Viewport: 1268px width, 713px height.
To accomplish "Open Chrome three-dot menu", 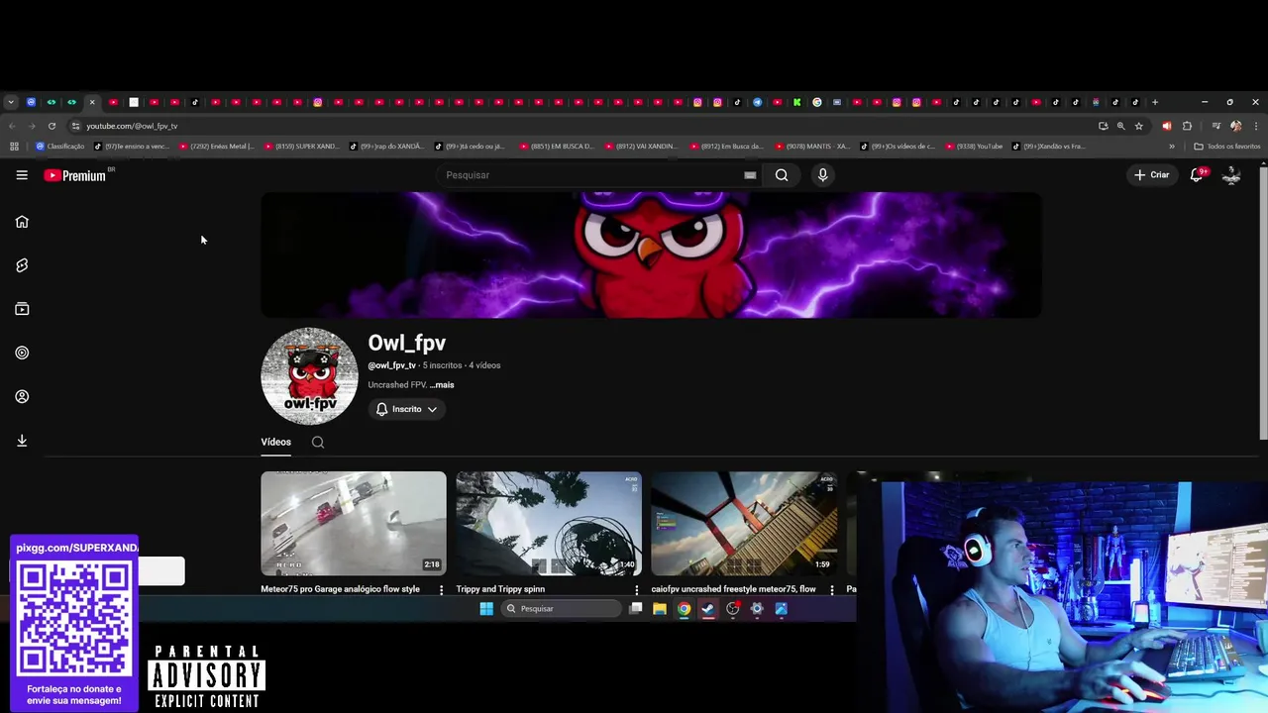I will tap(1256, 126).
